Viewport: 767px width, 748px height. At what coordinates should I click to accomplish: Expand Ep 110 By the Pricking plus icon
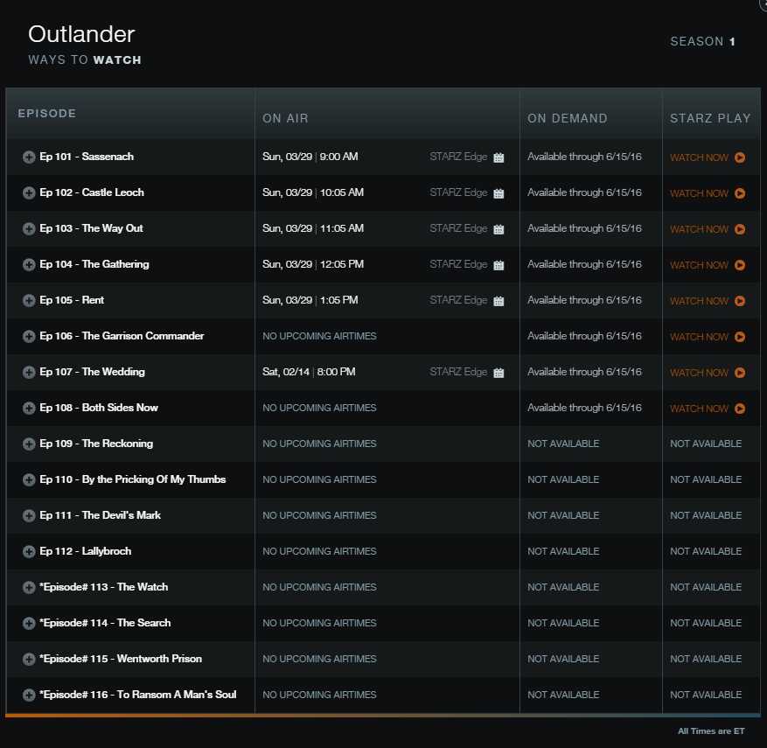pos(29,480)
